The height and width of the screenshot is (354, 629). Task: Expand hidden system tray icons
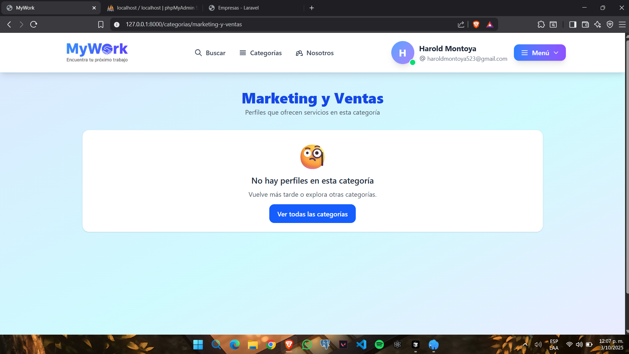coord(525,344)
